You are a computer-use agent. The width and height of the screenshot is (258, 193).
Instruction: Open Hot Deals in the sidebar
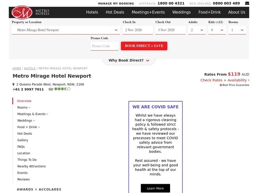point(25,133)
